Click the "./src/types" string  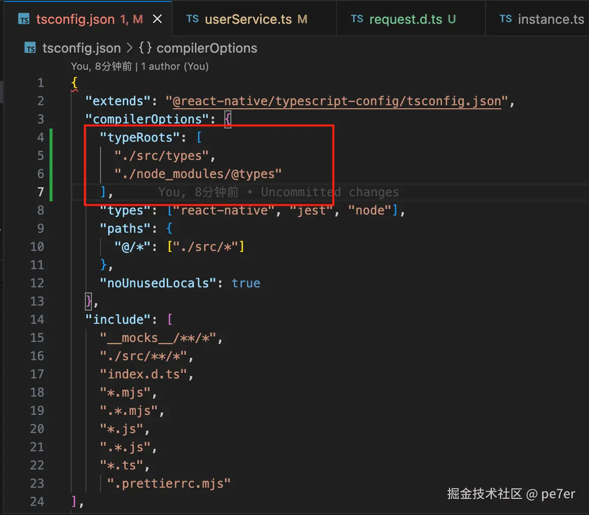(162, 156)
